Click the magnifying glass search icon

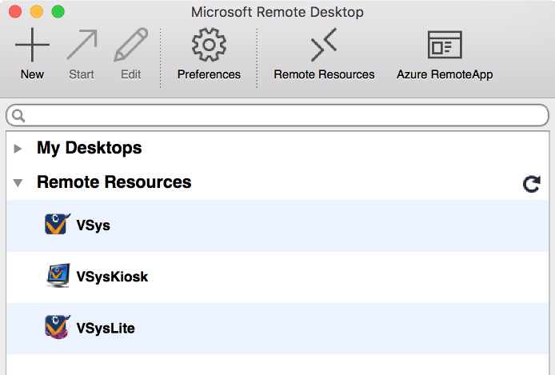(x=19, y=116)
